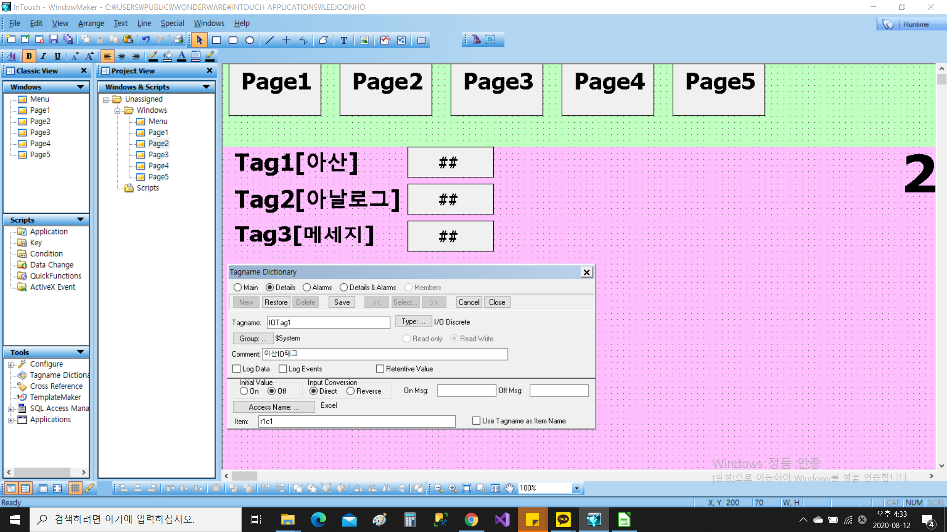Open the Wizard hat tool
The width and height of the screenshot is (947, 532).
[476, 39]
